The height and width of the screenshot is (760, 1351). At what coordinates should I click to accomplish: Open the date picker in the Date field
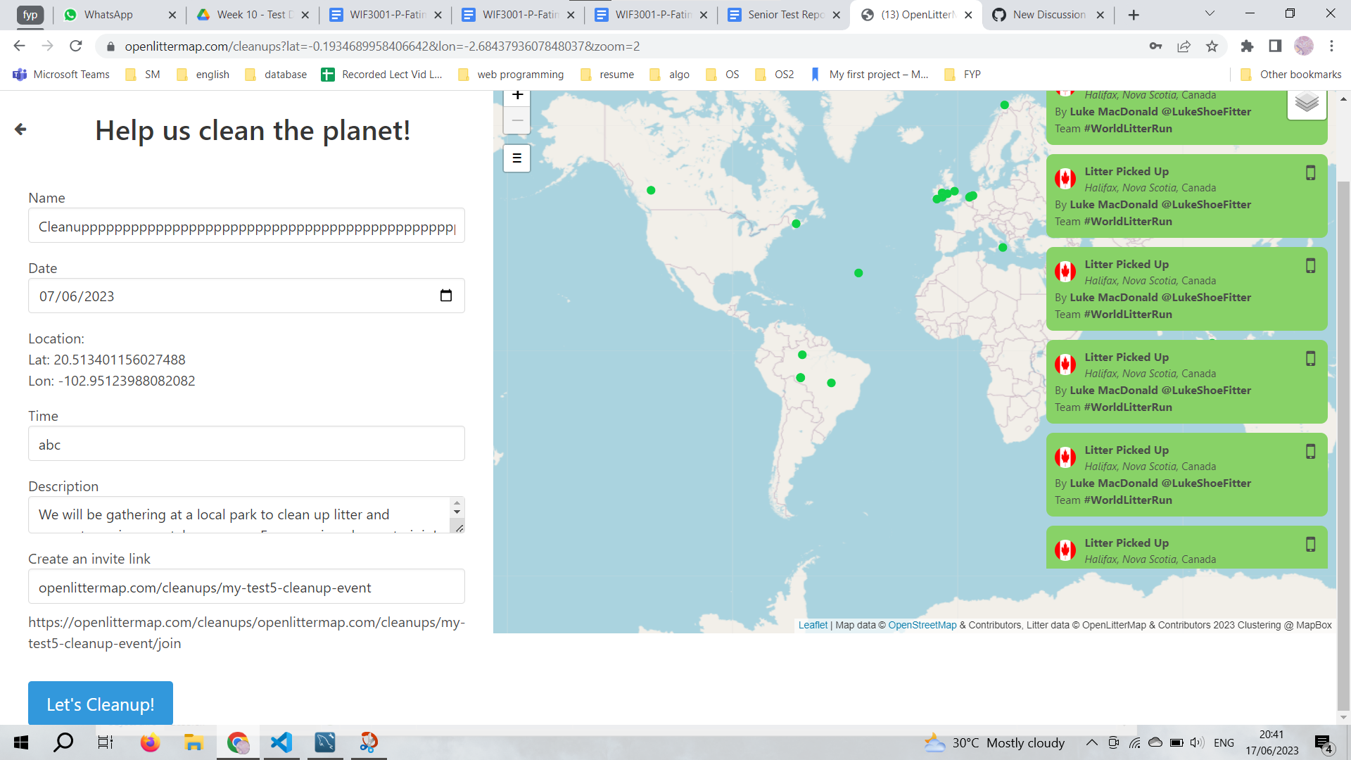[447, 296]
